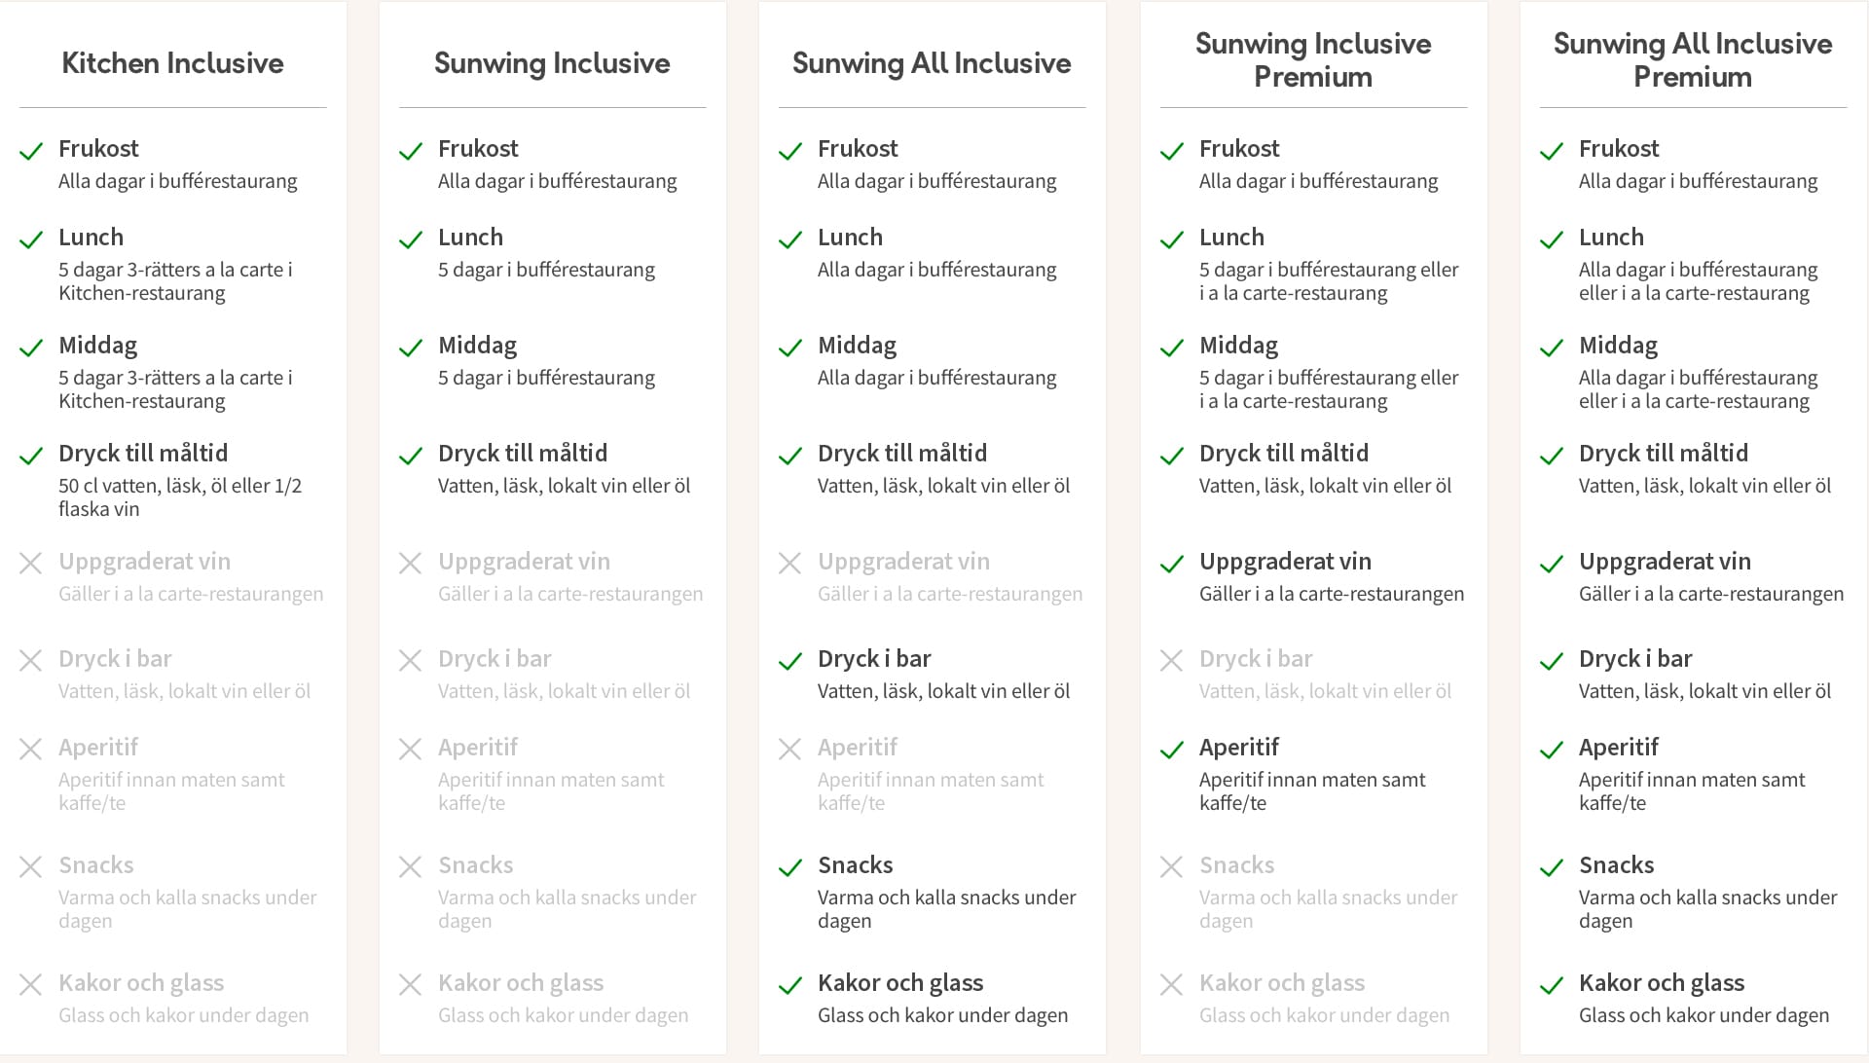
Task: Select the Sunwing All Inclusive Premium heading
Action: [x=1693, y=60]
